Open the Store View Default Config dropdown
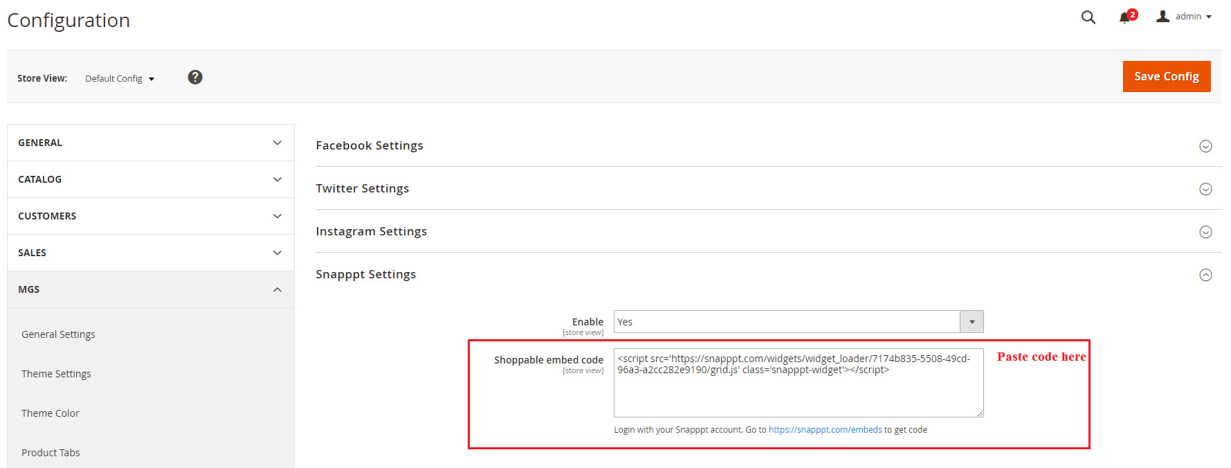This screenshot has width=1231, height=468. click(120, 79)
